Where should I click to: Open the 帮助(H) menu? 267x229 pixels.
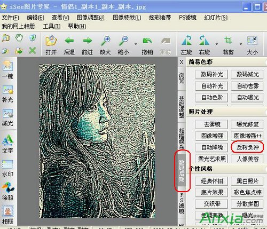(x=77, y=27)
